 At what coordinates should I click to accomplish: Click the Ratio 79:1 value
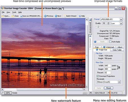pos(111,39)
